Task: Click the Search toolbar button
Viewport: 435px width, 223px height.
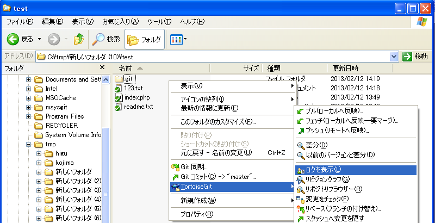Action: coord(106,39)
